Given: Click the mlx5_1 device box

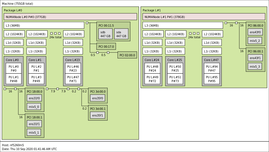Looking at the screenshot, I should pos(34,133).
